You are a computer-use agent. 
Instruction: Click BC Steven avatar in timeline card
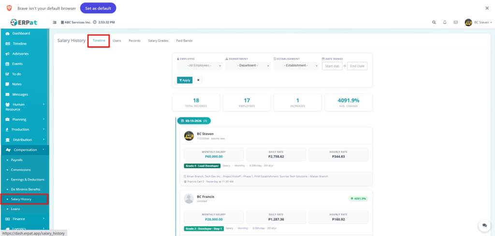point(189,136)
